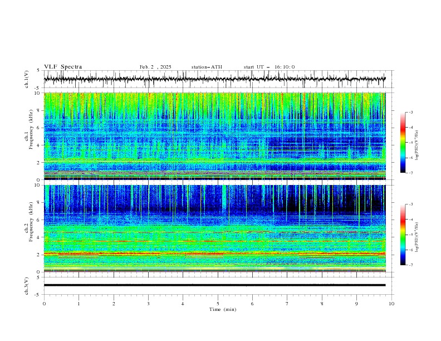Select the ch.2 colorbar "log(PSD)(V²/Hz)" label
The image size is (441, 341).
(x=417, y=237)
